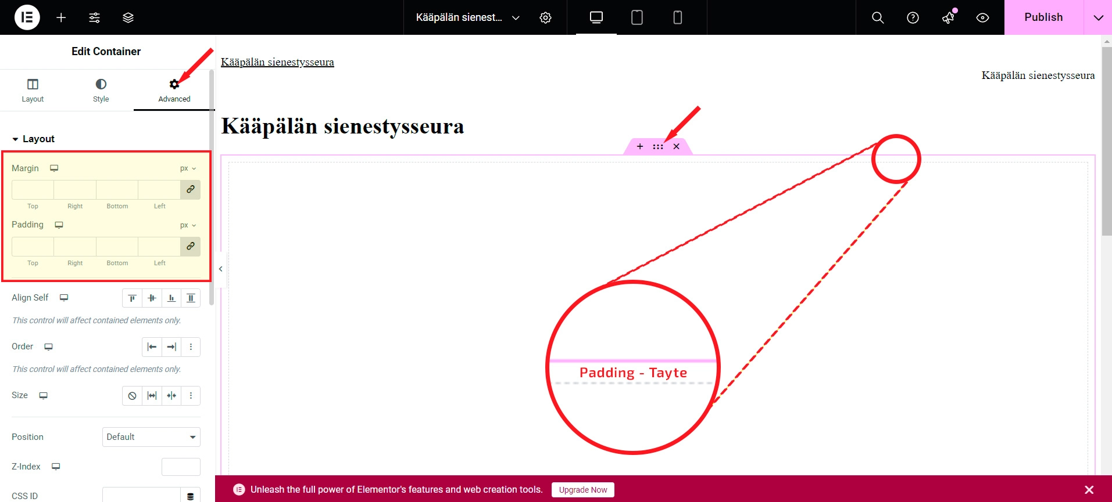The image size is (1112, 502).
Task: Click the Publish button
Action: tap(1043, 17)
